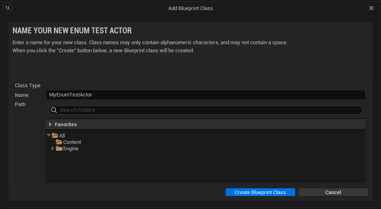Focus the Name field containing MyEnumTestActor
This screenshot has width=381, height=209.
(205, 95)
